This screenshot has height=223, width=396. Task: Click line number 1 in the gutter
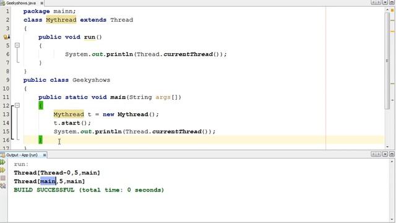7,11
